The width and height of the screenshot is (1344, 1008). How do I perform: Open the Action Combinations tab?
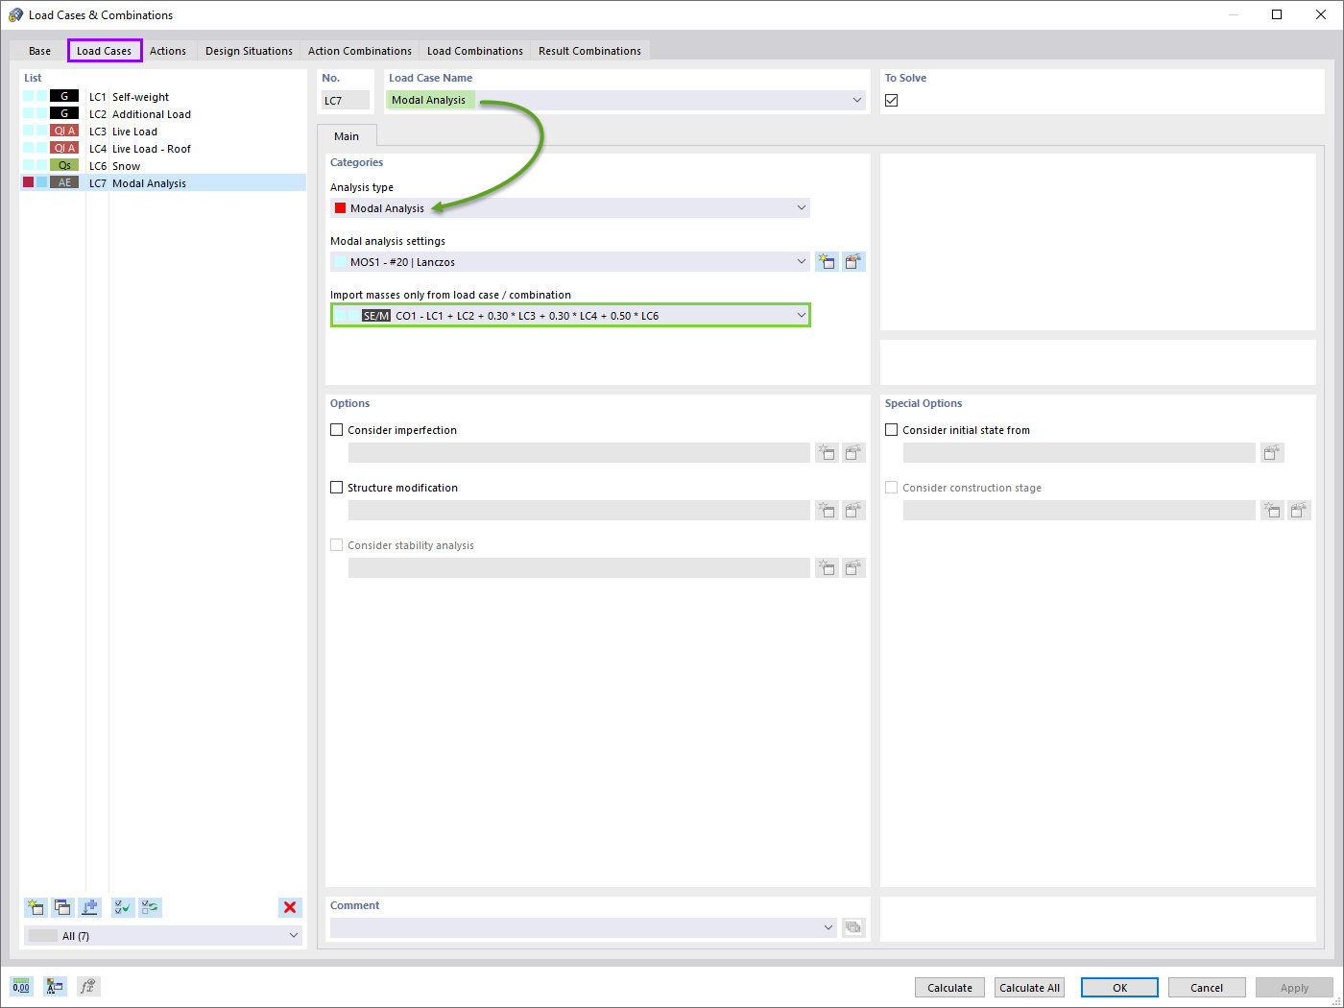pos(360,51)
